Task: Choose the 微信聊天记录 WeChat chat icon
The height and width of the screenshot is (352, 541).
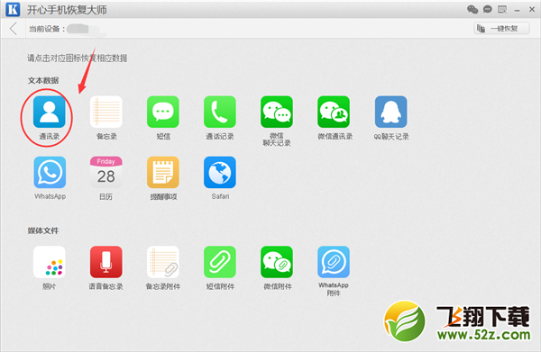Action: 277,112
